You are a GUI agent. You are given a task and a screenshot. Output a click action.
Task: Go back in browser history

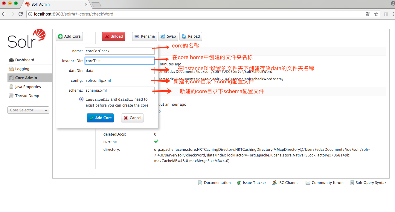4,14
